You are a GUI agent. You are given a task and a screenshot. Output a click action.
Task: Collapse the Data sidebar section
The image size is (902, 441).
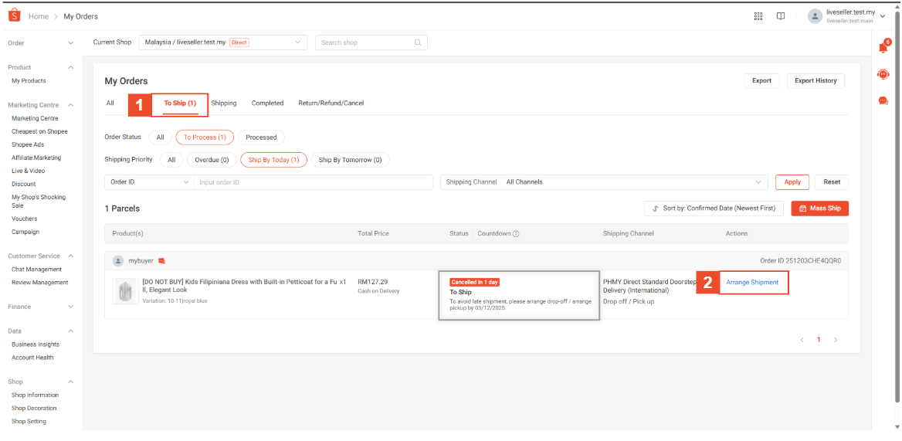point(71,331)
